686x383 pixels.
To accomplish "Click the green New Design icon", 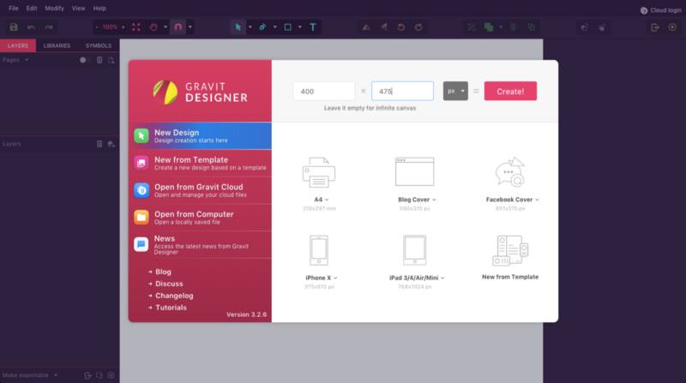I will 141,136.
